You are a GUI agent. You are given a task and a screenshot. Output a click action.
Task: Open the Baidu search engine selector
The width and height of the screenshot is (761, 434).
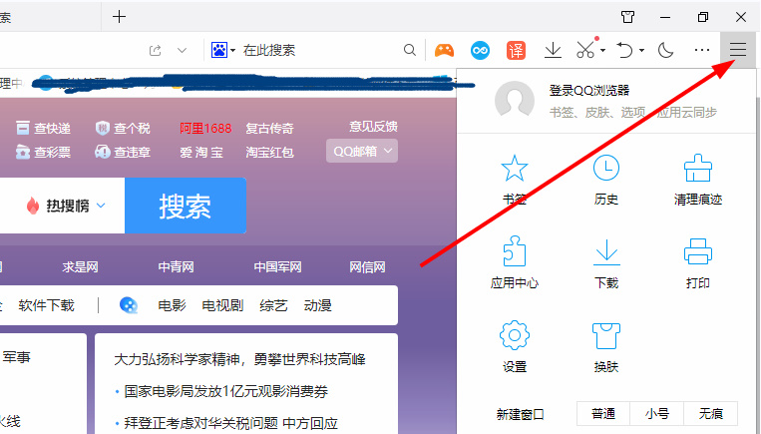[x=223, y=50]
